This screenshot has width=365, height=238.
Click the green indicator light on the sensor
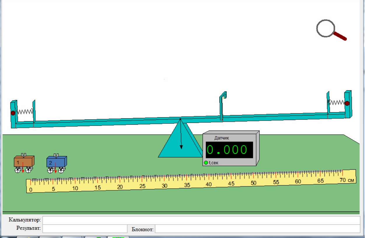click(206, 163)
